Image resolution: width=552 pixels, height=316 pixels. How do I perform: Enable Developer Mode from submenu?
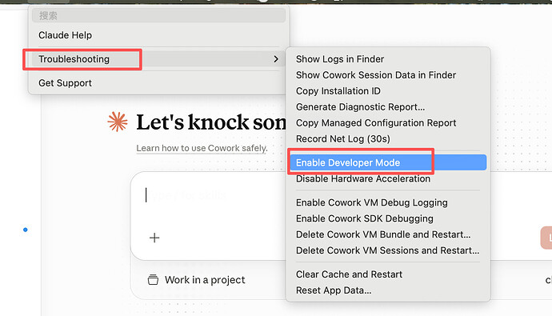click(x=388, y=162)
